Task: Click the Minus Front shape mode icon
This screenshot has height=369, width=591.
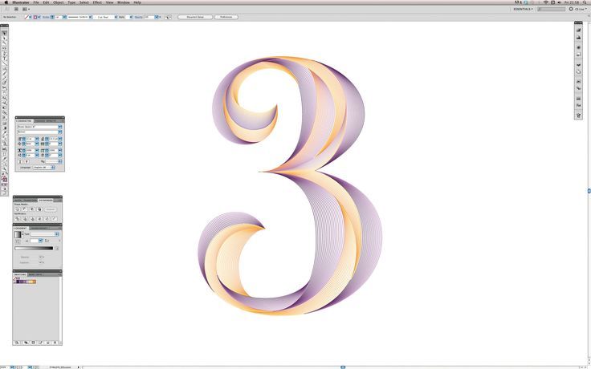Action: (25, 209)
